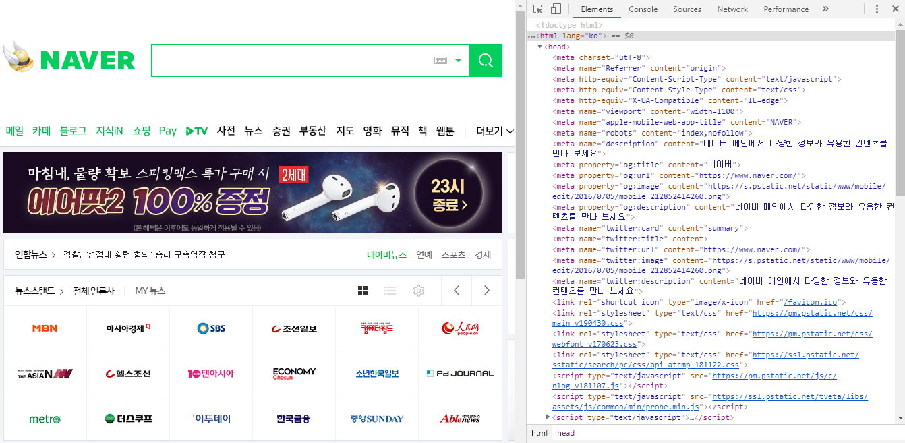The image size is (905, 443).
Task: Open the MBN press logo
Action: 45,328
